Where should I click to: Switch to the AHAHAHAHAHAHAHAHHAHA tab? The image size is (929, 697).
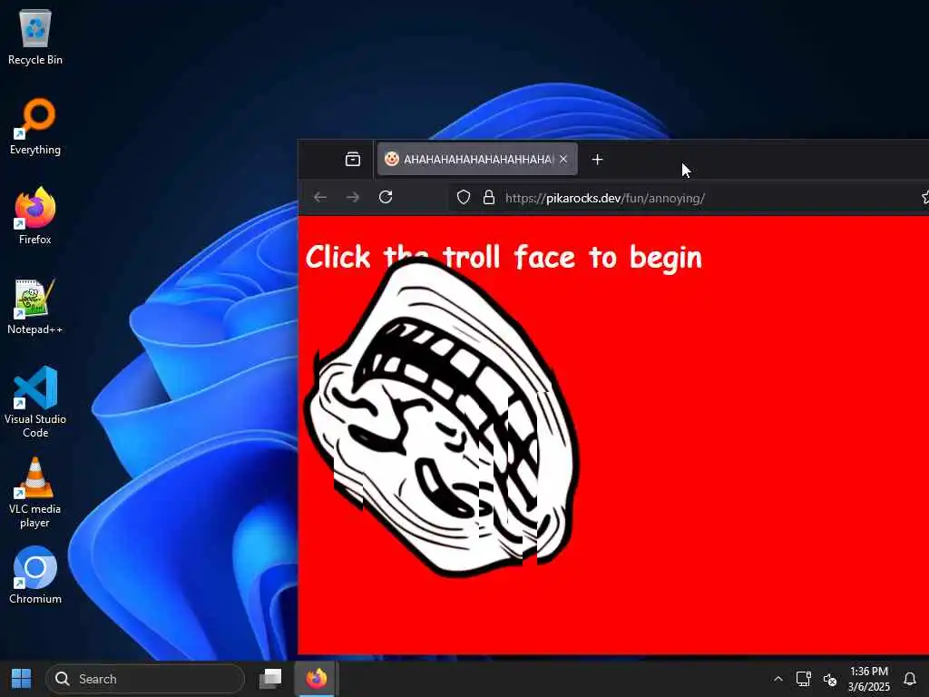click(477, 159)
